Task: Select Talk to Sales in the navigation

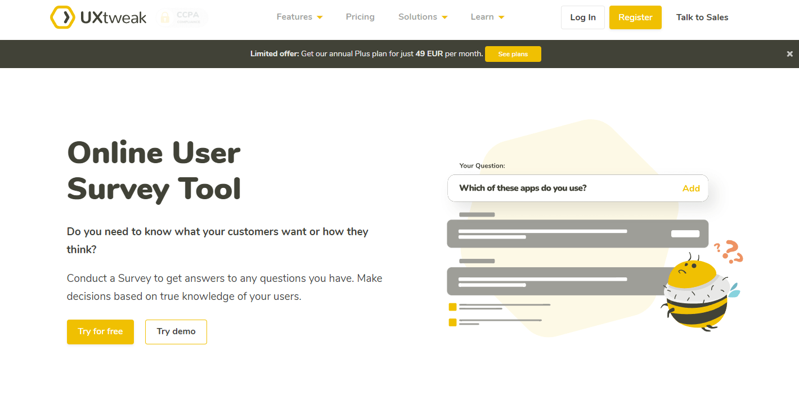Action: coord(702,17)
